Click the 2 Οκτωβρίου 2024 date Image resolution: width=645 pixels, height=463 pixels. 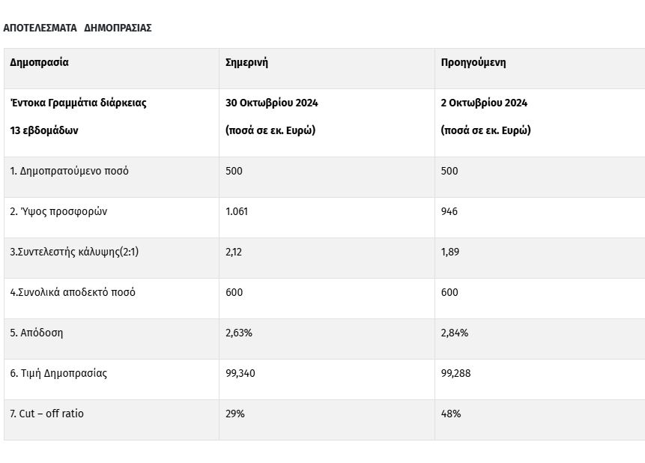[484, 103]
